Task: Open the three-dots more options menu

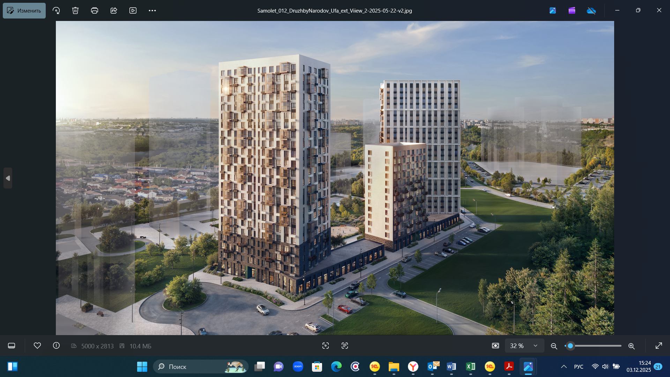Action: 152,10
